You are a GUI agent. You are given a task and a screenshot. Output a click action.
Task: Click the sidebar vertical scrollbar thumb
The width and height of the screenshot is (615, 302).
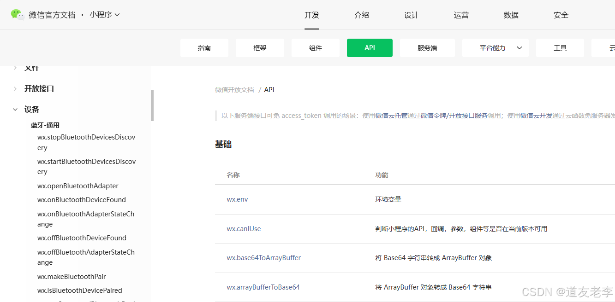(x=152, y=105)
